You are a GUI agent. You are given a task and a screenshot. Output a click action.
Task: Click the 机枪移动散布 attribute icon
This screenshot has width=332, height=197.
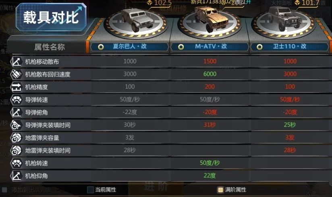click(x=16, y=62)
